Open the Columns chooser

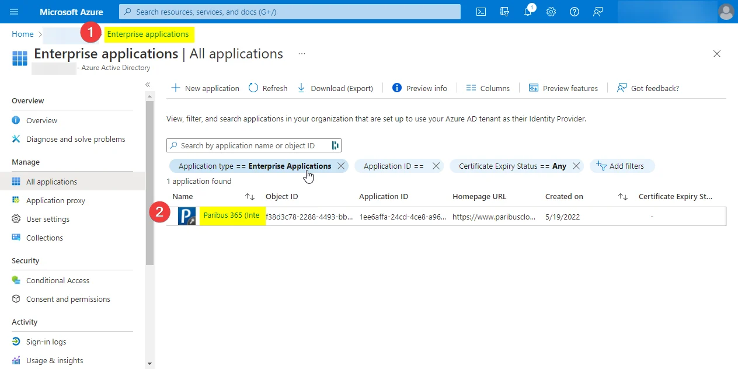488,88
